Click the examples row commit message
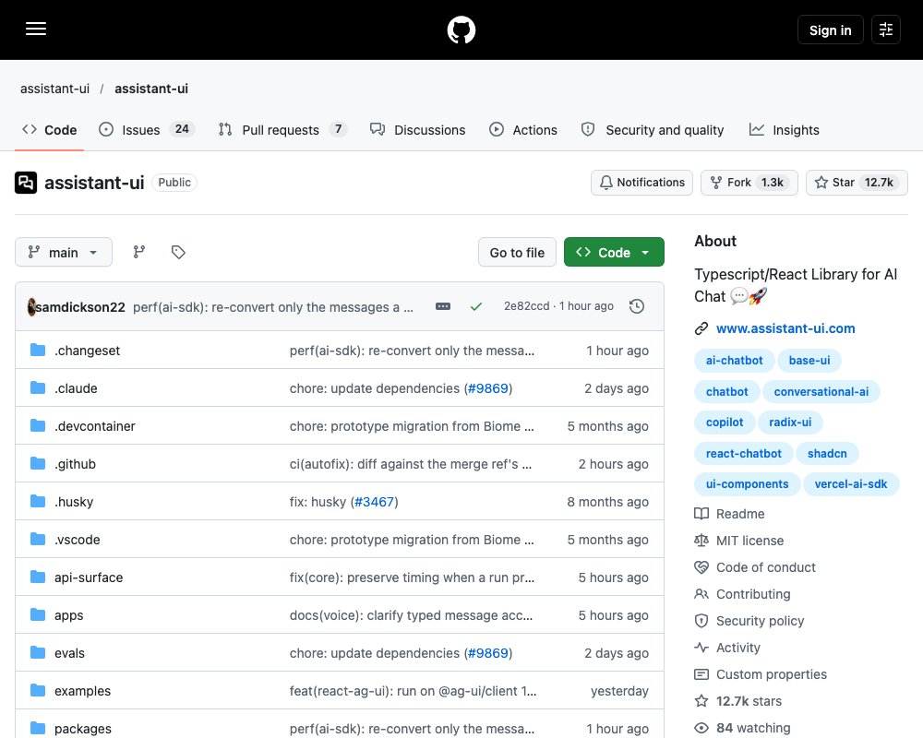The width and height of the screenshot is (923, 738). 413,691
